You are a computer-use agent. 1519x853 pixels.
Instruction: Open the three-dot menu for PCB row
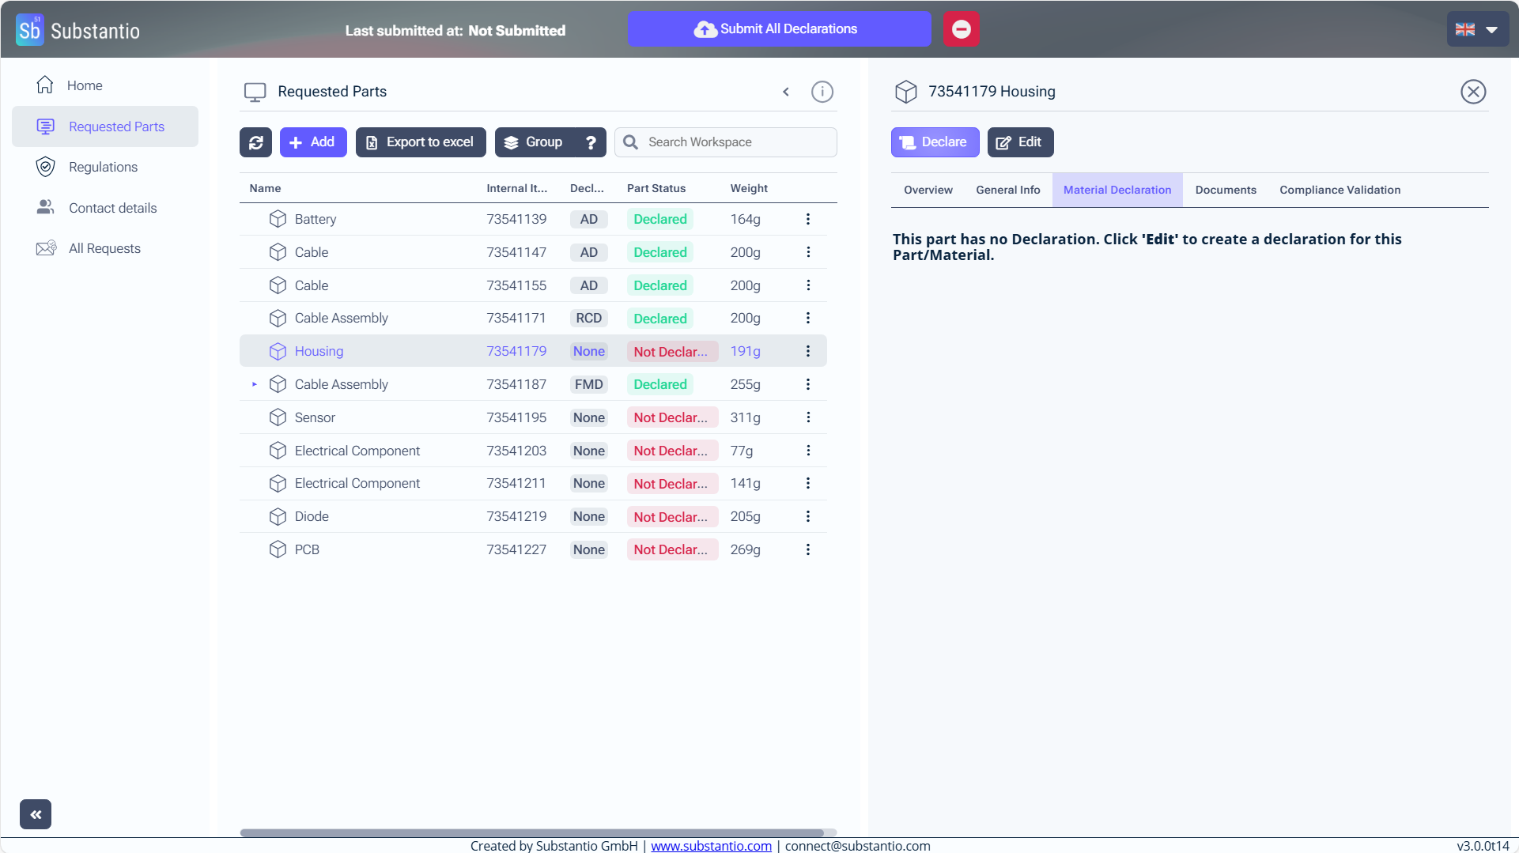(807, 549)
